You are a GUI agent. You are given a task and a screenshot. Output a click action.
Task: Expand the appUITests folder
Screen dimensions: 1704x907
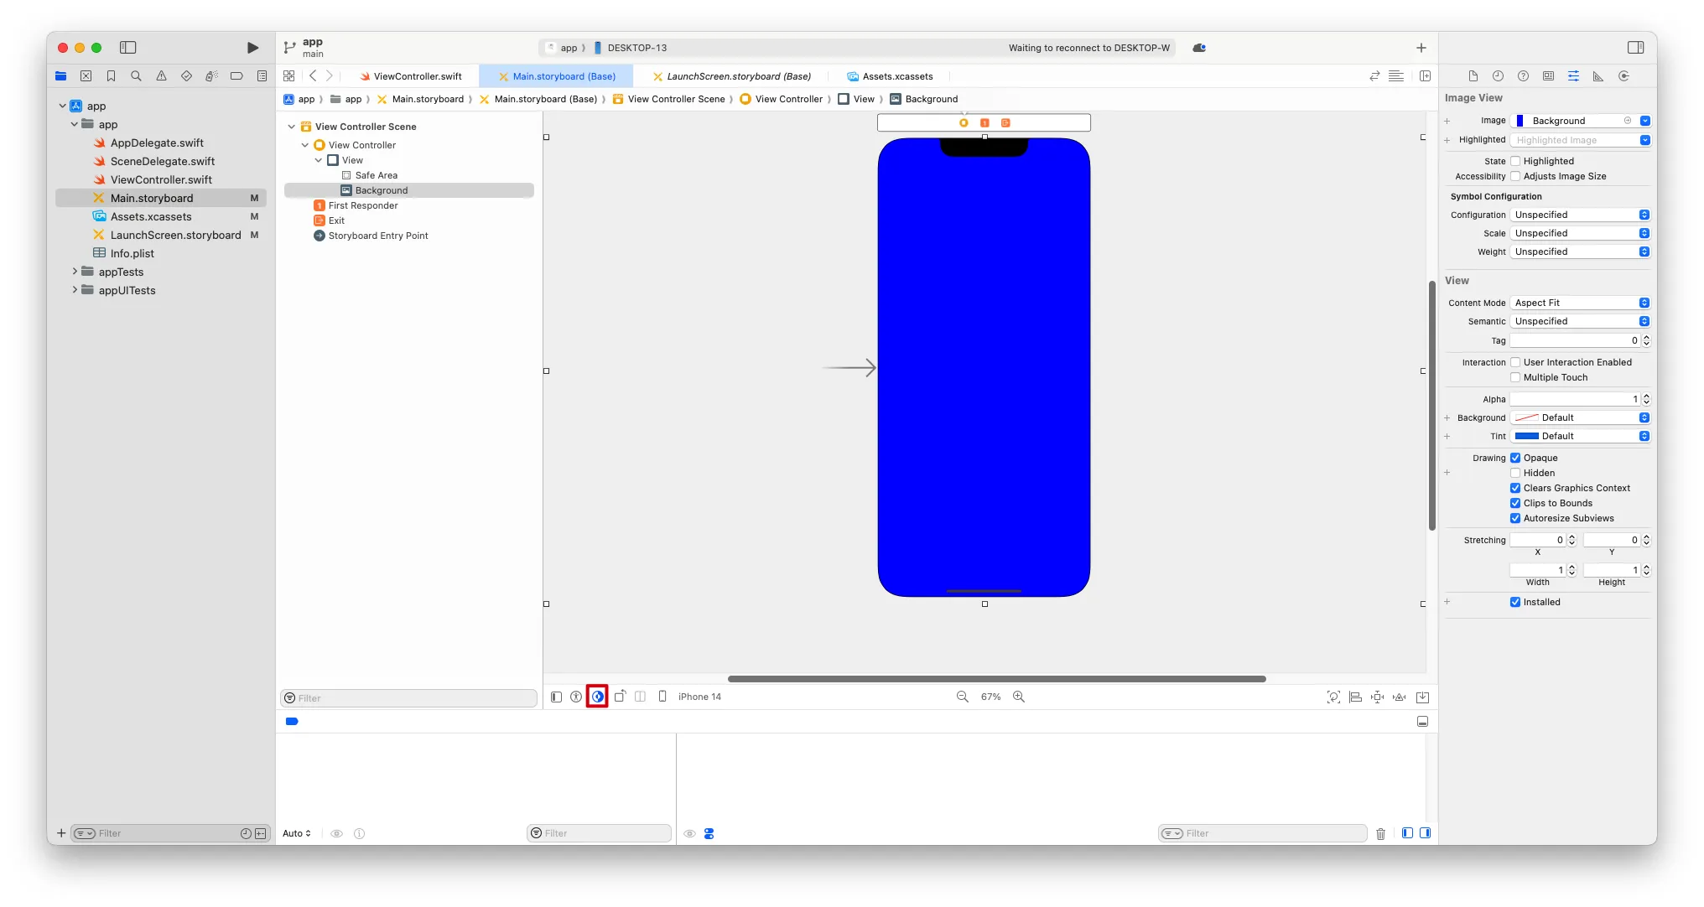pos(75,290)
